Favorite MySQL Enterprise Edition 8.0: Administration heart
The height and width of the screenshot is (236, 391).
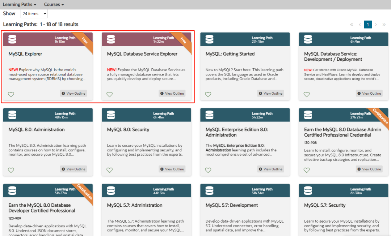pyautogui.click(x=208, y=170)
